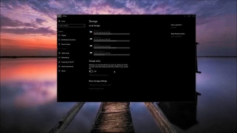The height and width of the screenshot is (133, 237).
Task: Minimize the Settings window
Action: click(x=185, y=16)
